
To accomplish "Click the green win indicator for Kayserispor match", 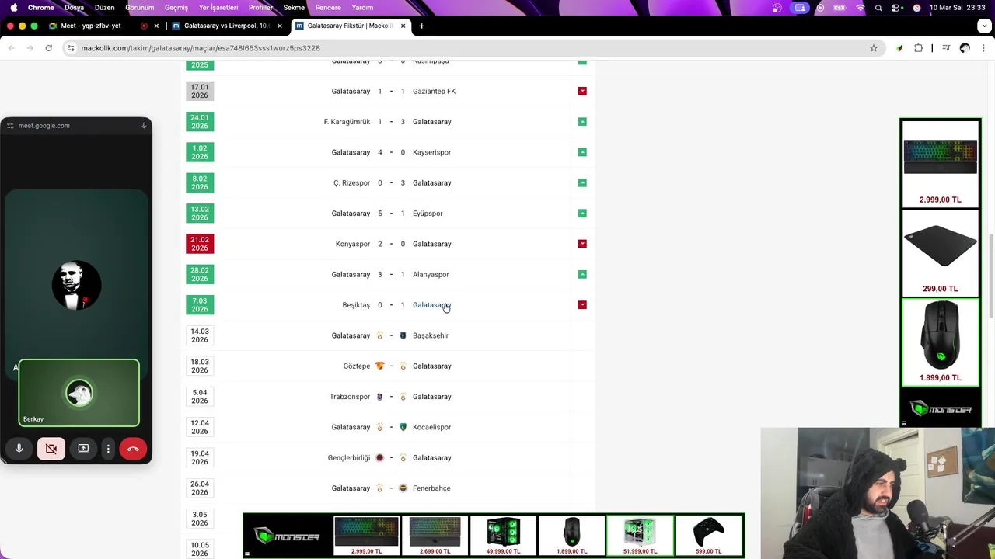I will click(x=582, y=152).
